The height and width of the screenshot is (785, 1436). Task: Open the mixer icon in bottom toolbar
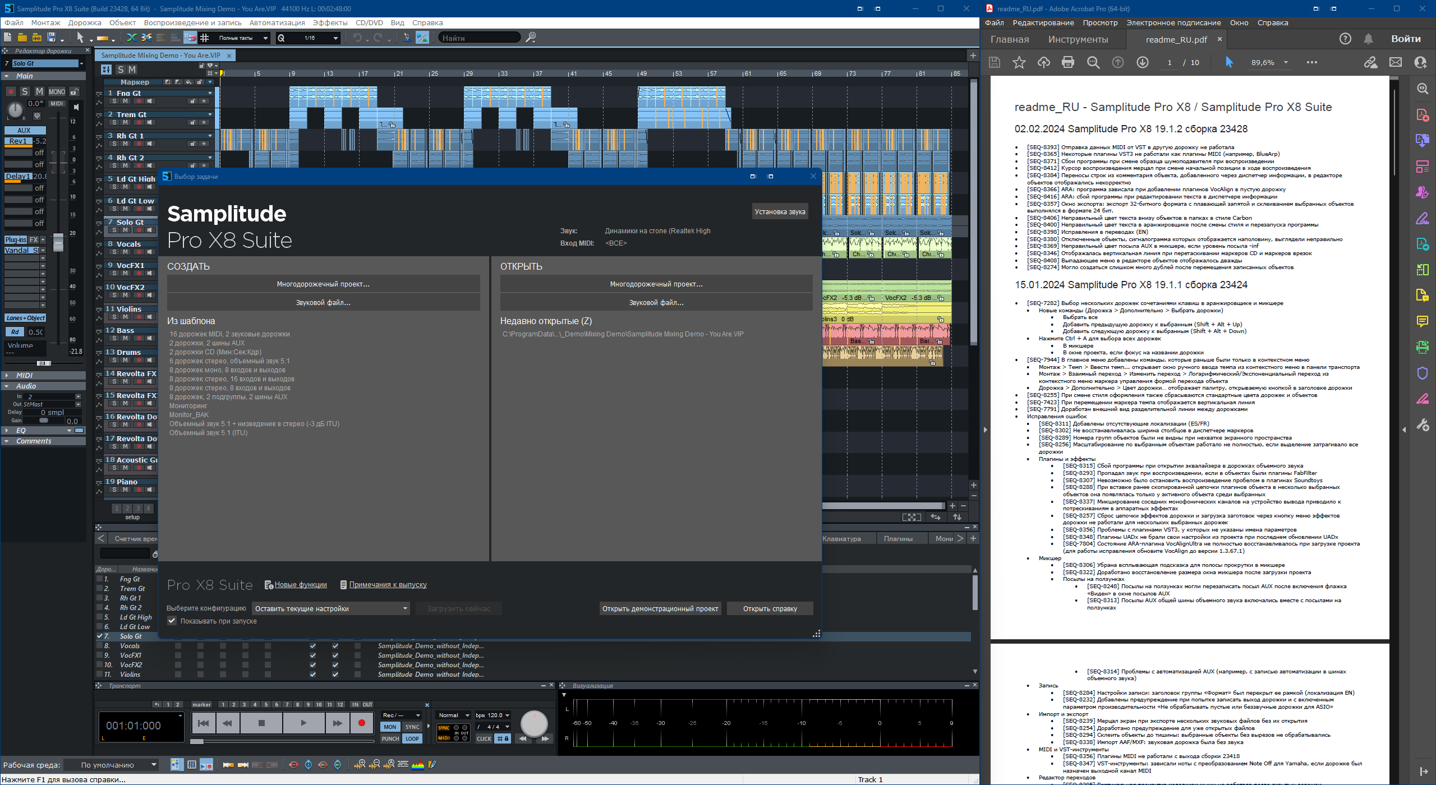(191, 765)
